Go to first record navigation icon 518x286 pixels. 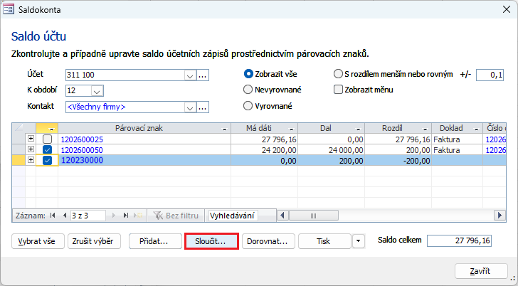pos(53,216)
